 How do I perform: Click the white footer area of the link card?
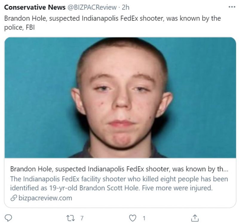152,199
